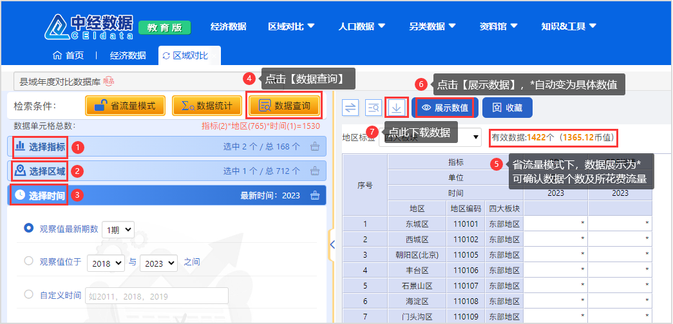Click the download data arrow icon
Viewport: 673px width, 324px height.
(397, 108)
